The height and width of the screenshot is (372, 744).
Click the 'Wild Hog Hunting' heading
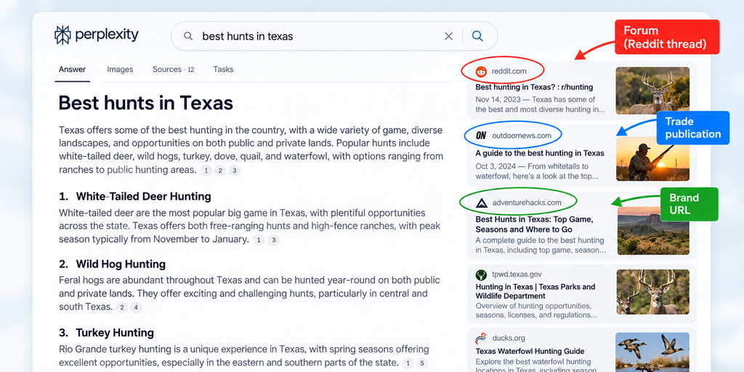point(121,264)
